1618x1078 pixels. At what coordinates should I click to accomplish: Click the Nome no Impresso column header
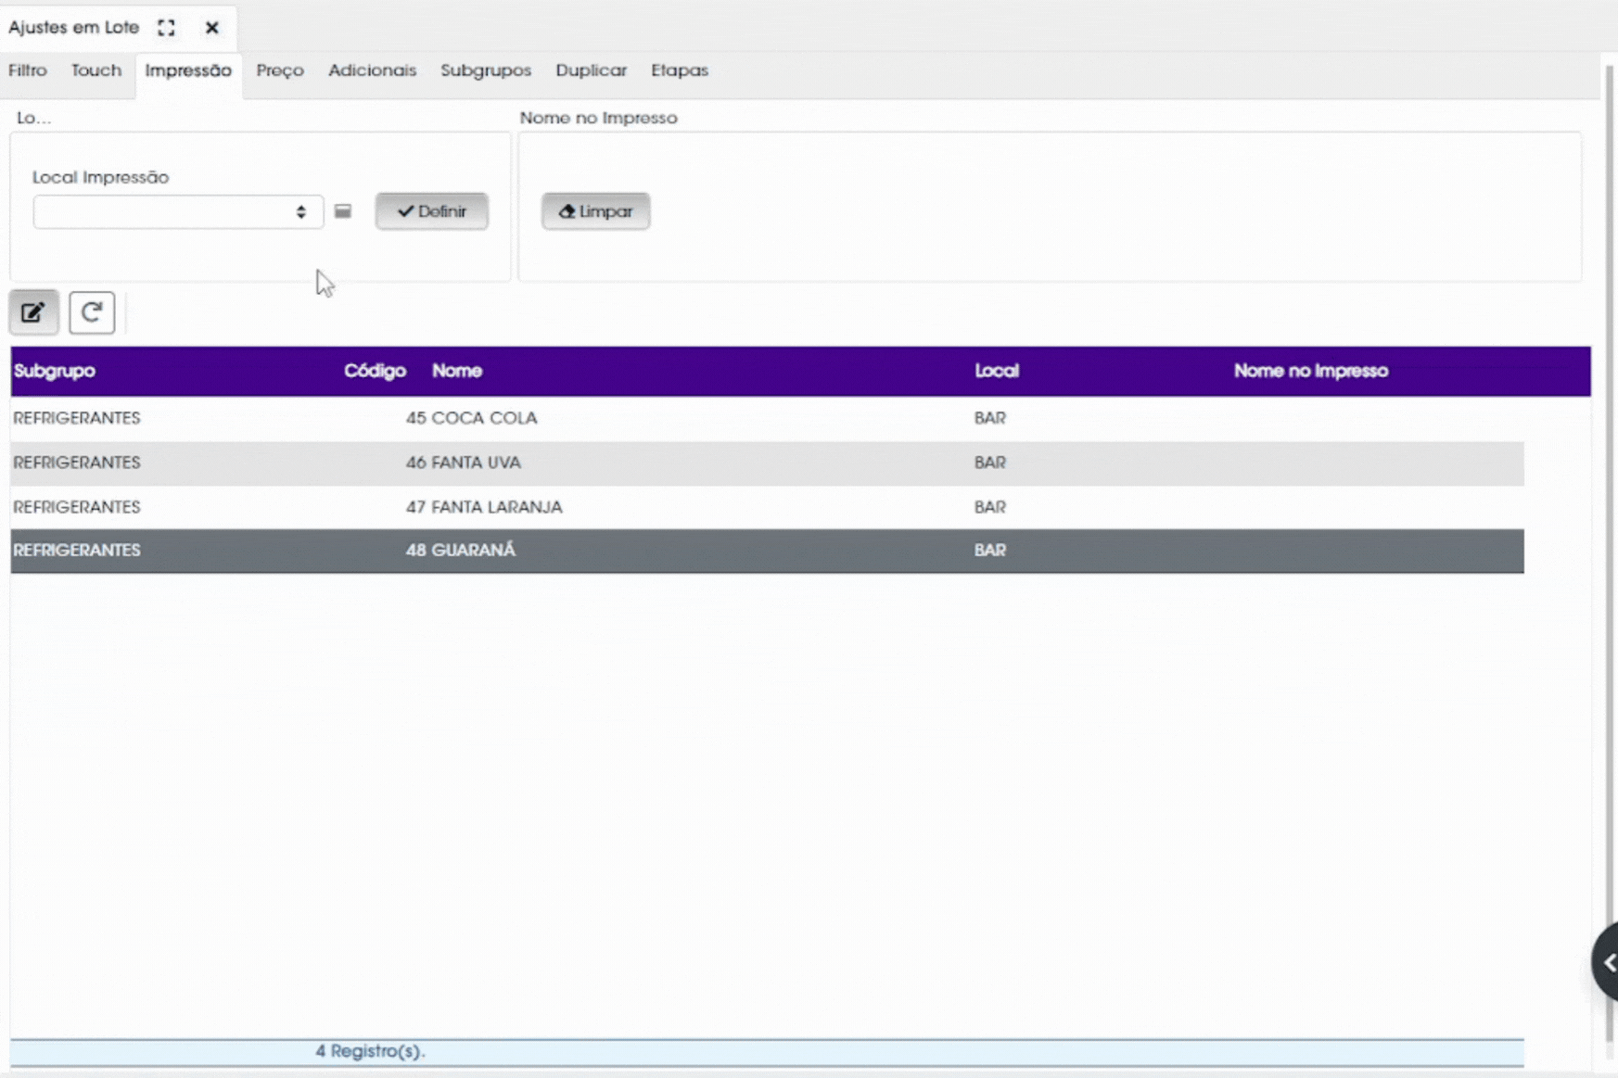[1311, 371]
